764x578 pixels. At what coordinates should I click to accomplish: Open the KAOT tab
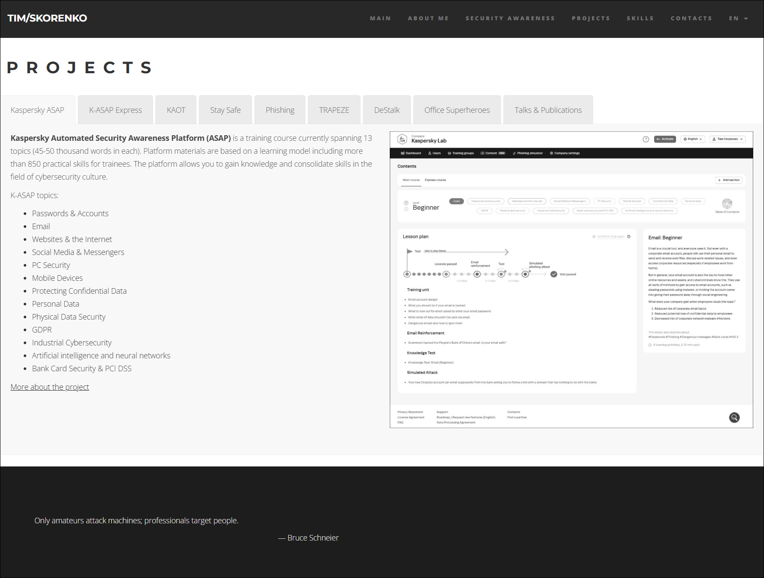point(176,110)
